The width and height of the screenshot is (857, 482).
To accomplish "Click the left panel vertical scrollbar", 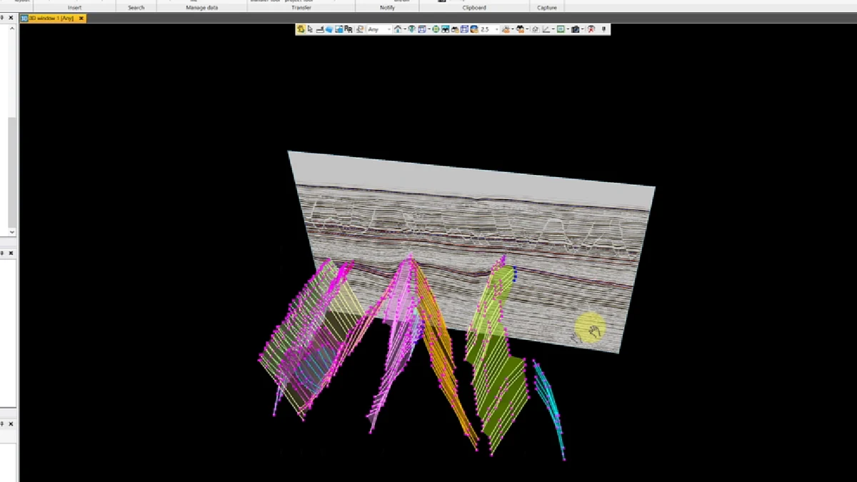I will (x=12, y=171).
